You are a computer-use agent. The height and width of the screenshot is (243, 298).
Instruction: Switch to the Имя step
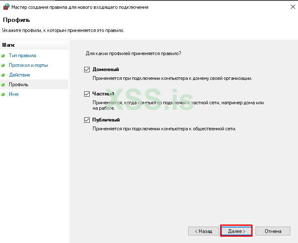tap(13, 94)
